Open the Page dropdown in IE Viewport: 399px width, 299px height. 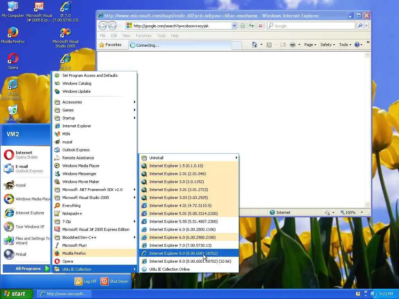(x=310, y=45)
